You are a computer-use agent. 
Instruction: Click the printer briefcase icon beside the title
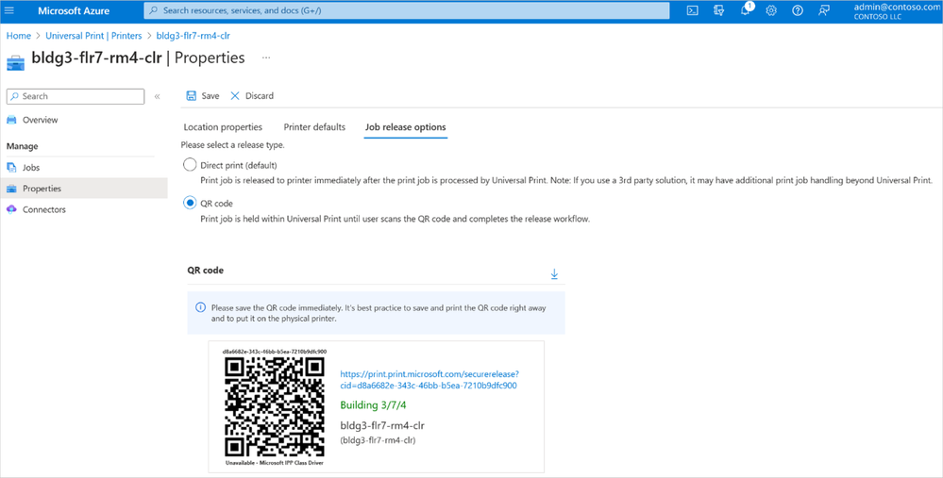(16, 62)
